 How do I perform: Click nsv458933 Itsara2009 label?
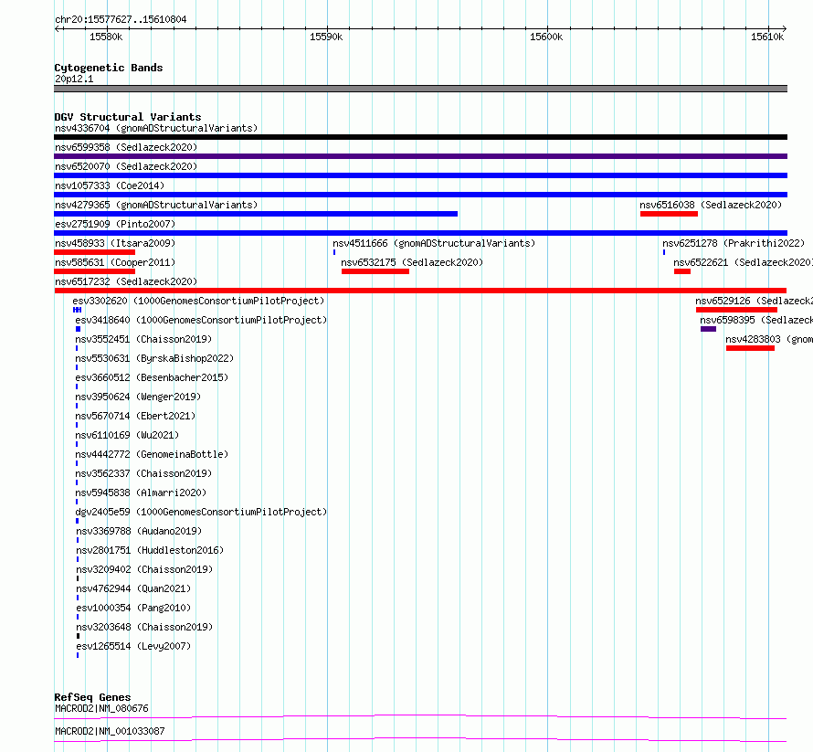tap(115, 243)
